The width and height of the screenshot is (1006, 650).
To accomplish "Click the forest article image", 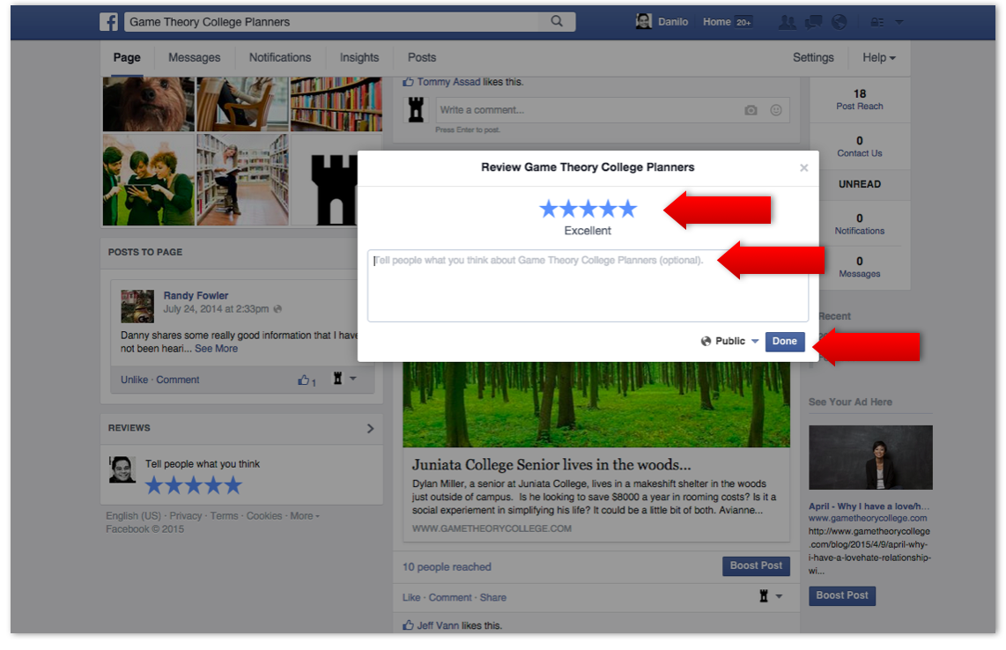I will point(596,405).
